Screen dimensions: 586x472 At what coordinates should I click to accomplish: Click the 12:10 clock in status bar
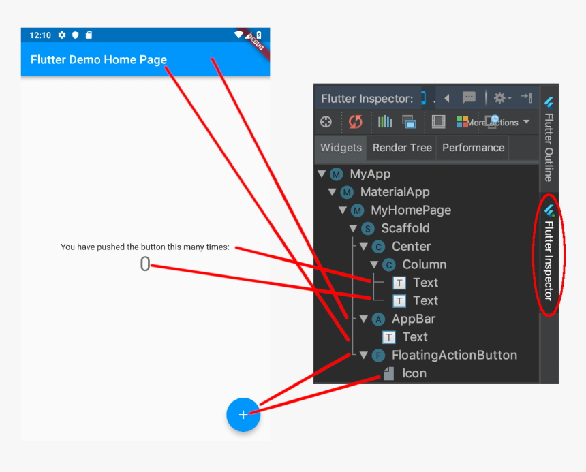40,35
